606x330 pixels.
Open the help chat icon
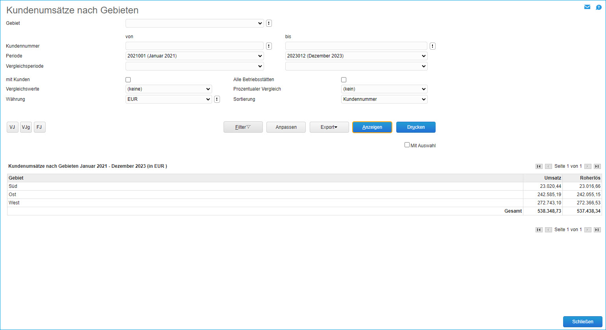599,7
